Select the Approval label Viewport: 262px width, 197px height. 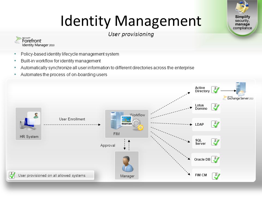click(x=108, y=145)
